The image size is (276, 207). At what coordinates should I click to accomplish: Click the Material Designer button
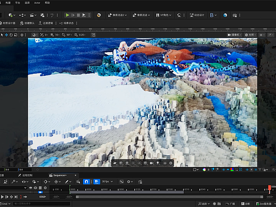[8, 23]
